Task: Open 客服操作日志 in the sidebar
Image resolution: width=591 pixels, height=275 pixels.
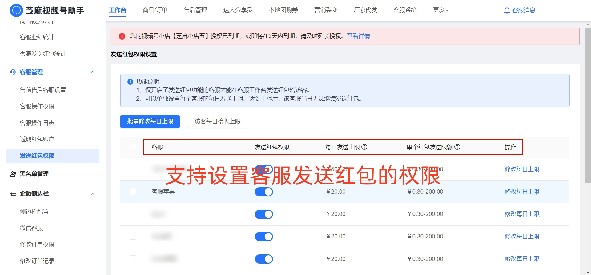Action: (x=37, y=123)
